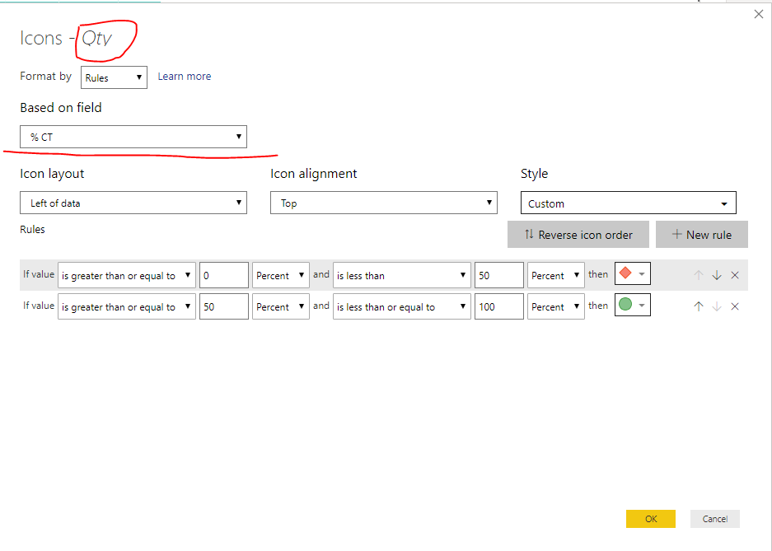Open the Icon layout Left of data dropdown
772x551 pixels.
coord(133,203)
